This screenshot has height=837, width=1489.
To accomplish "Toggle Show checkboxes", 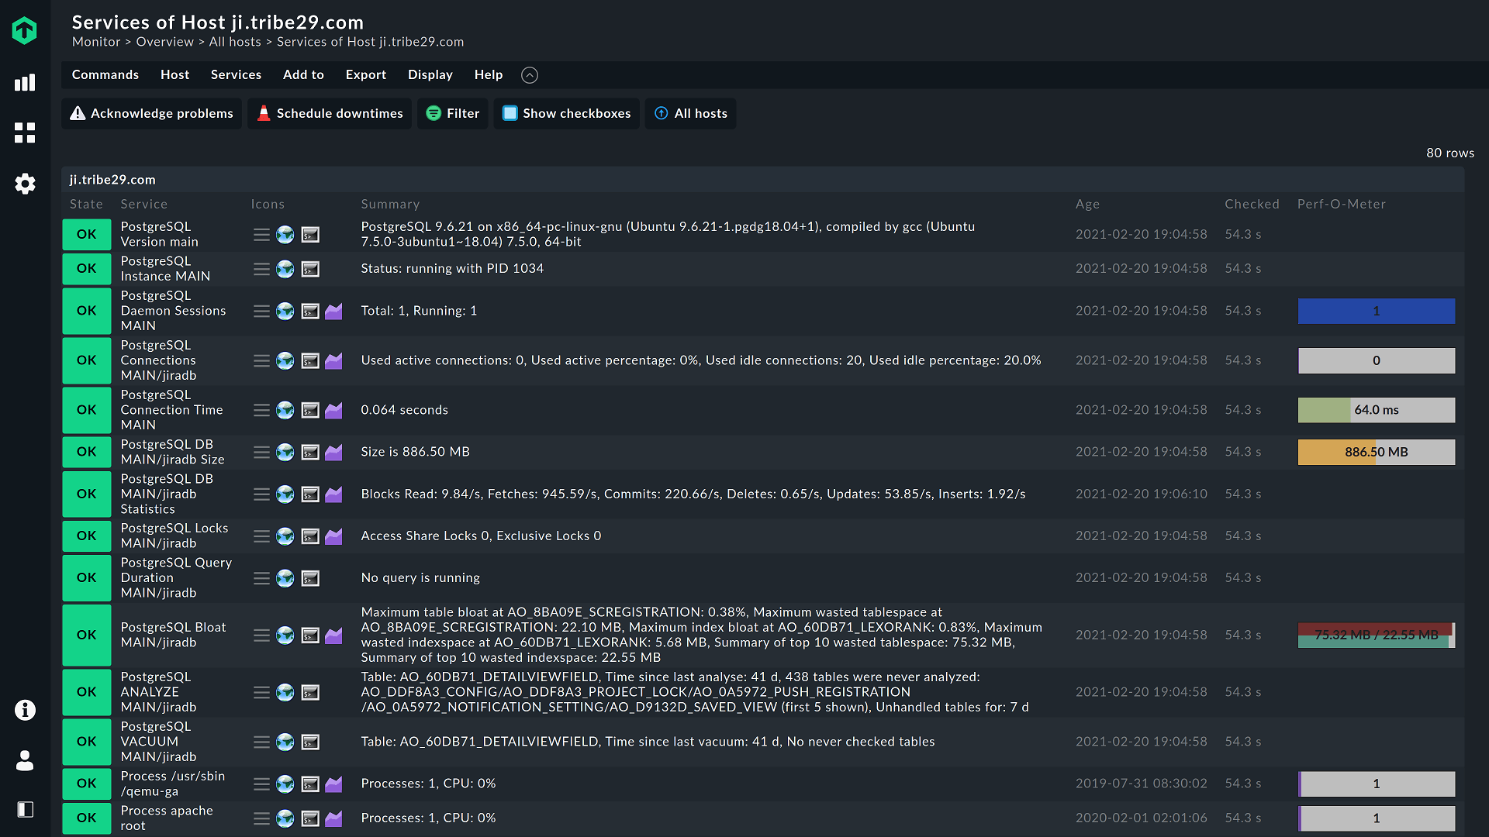I will click(567, 113).
